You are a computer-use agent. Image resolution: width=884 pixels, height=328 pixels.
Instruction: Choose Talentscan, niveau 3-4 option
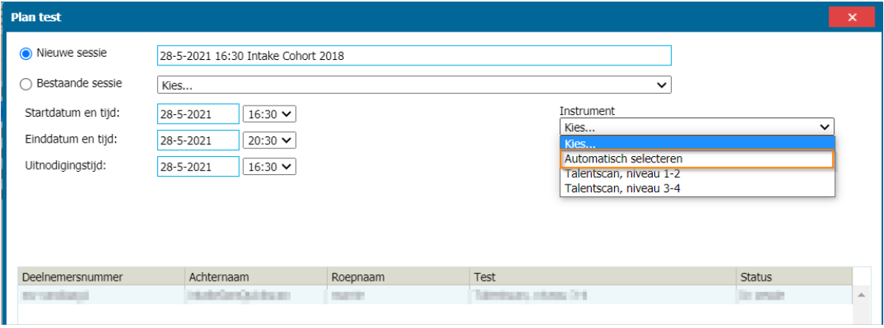click(x=696, y=188)
